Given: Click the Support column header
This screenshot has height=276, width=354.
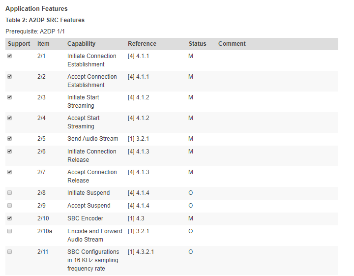Looking at the screenshot, I should [x=19, y=44].
